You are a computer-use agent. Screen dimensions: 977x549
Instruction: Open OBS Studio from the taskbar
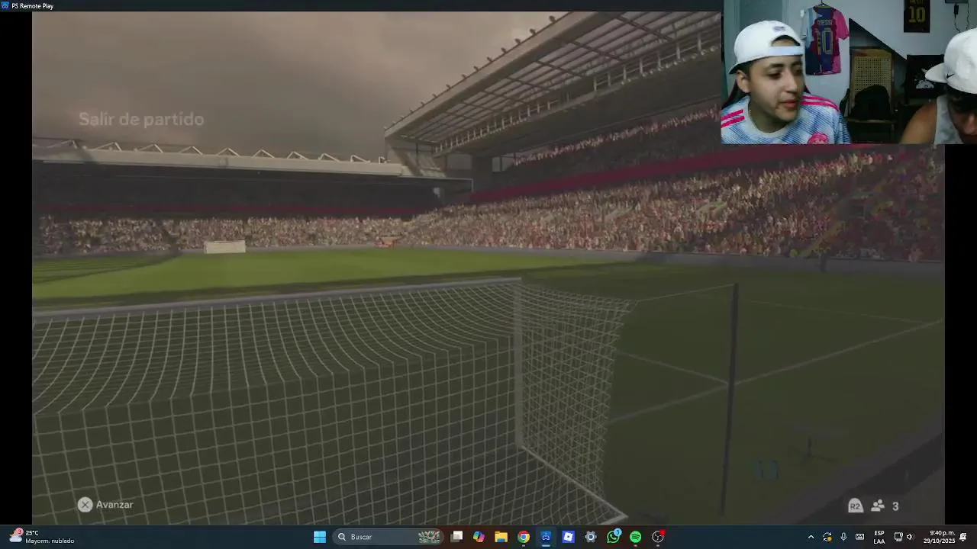coord(658,537)
